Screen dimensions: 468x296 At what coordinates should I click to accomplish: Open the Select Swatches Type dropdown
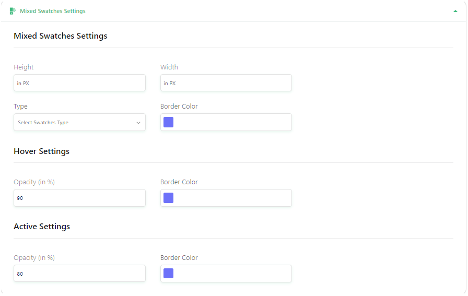[x=79, y=122]
